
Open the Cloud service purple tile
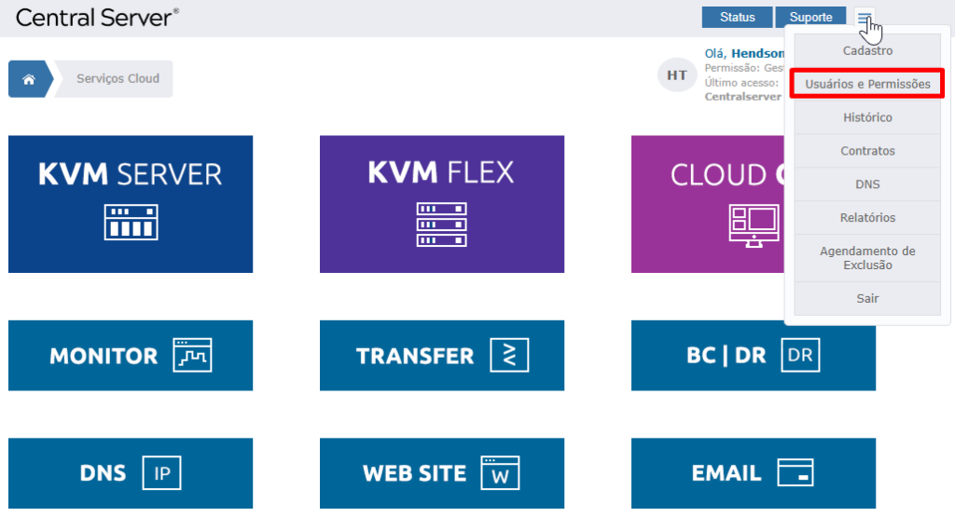(x=707, y=204)
